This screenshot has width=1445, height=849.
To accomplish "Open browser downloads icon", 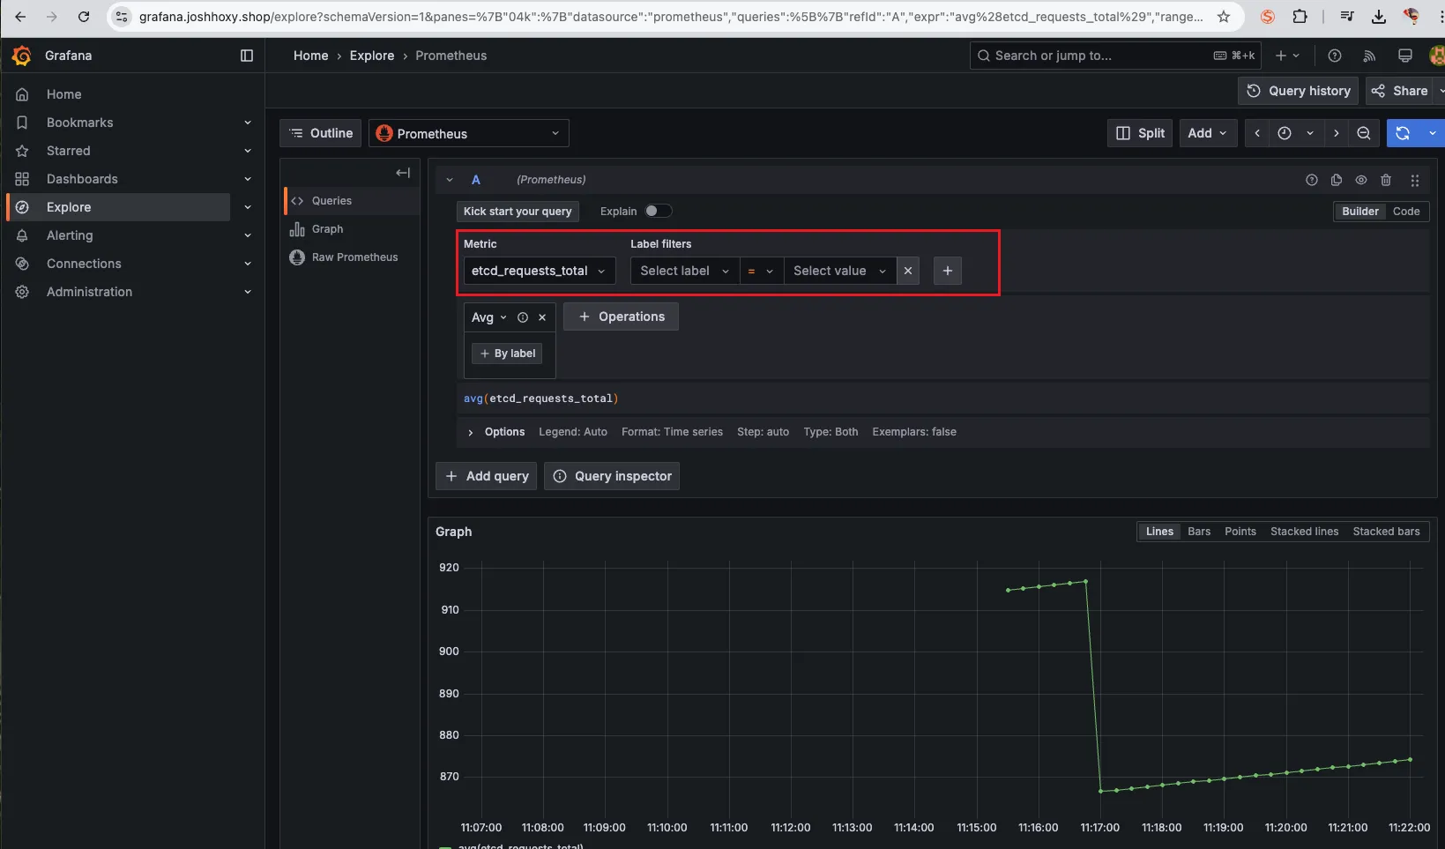I will tap(1379, 17).
